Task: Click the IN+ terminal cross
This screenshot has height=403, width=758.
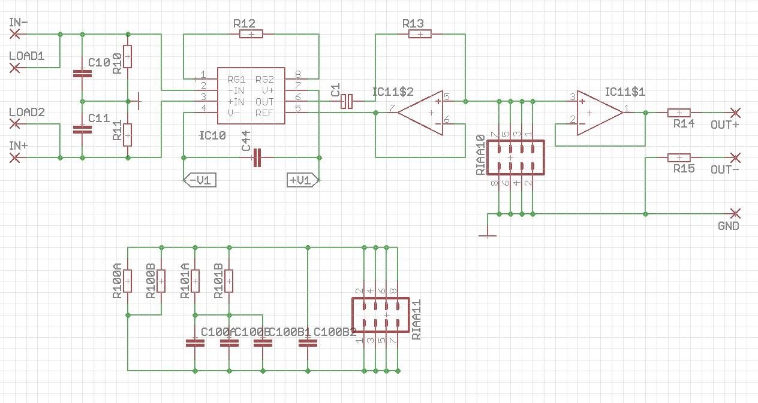Action: [x=15, y=157]
